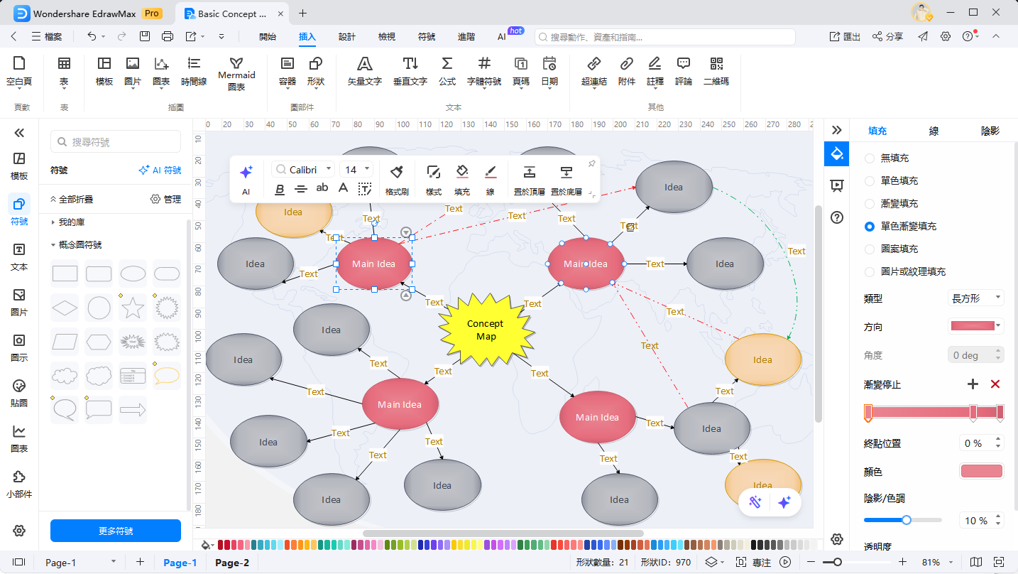Open the clipart (貼圖) sidebar panel
The height and width of the screenshot is (574, 1018).
(19, 392)
